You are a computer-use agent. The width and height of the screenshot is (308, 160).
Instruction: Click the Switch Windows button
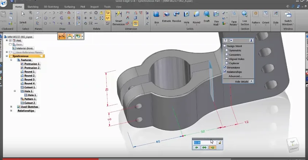pos(288,19)
